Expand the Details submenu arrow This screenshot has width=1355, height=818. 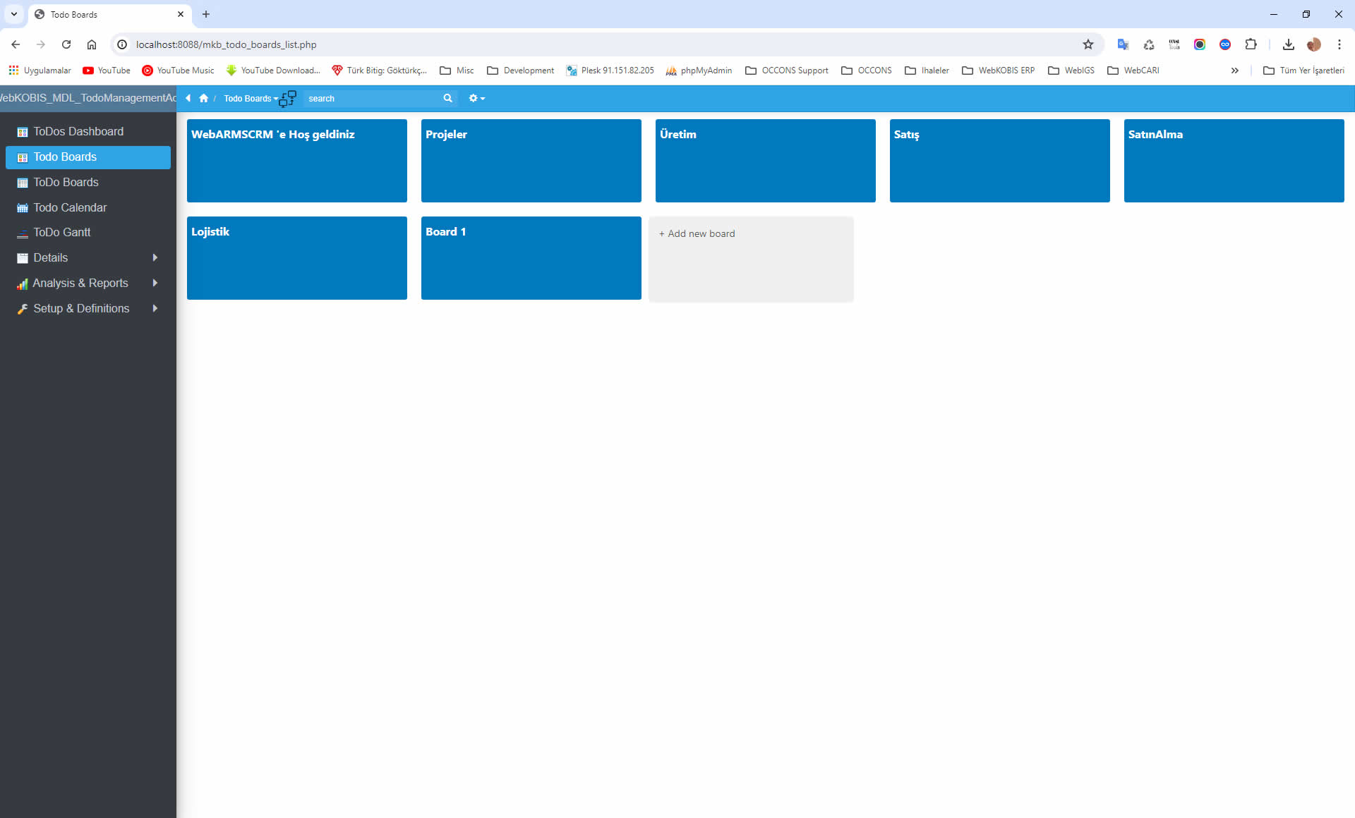point(155,257)
